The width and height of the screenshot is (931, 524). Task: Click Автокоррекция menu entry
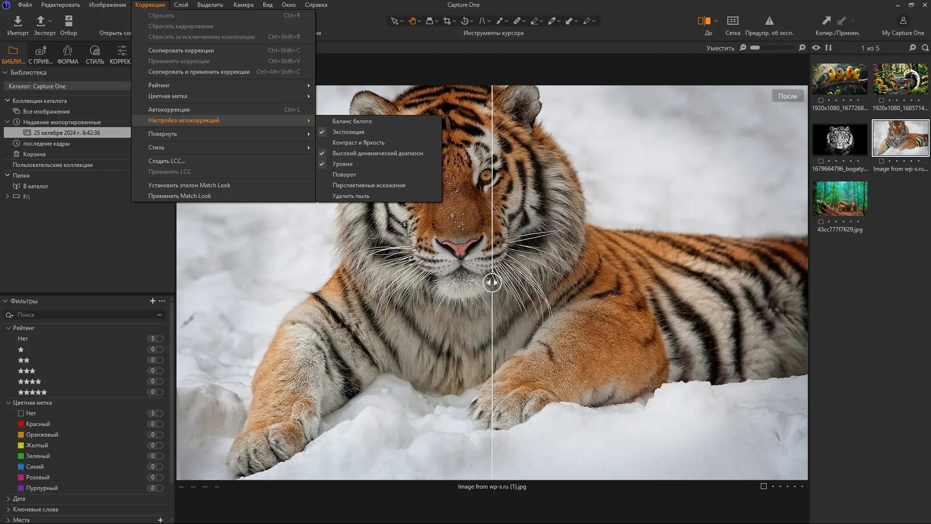click(x=169, y=110)
